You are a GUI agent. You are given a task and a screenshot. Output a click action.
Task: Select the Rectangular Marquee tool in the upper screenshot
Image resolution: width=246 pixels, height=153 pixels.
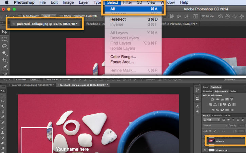pos(4,39)
